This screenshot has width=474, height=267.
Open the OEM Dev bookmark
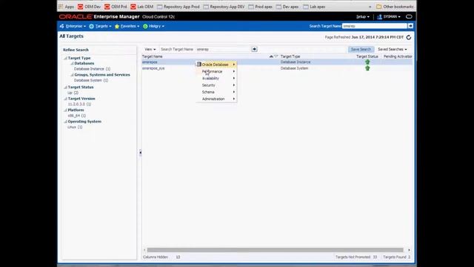click(x=89, y=7)
